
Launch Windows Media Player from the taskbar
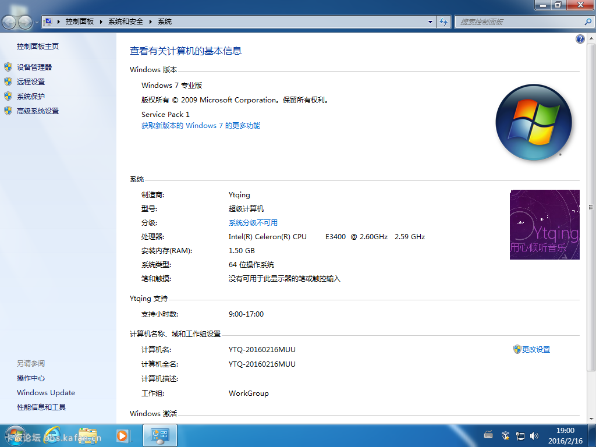122,435
